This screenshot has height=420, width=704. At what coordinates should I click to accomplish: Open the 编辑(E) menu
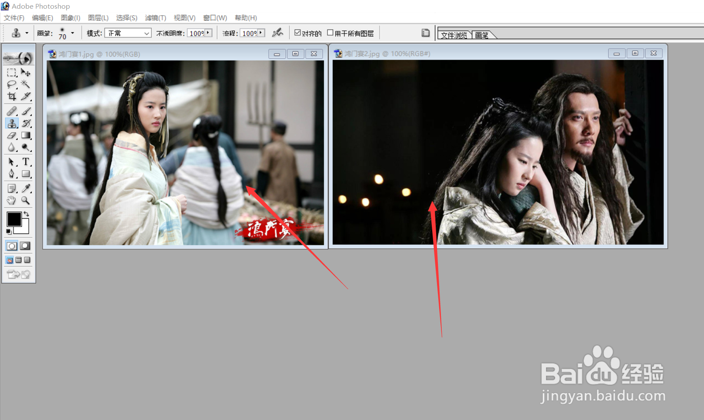[43, 18]
